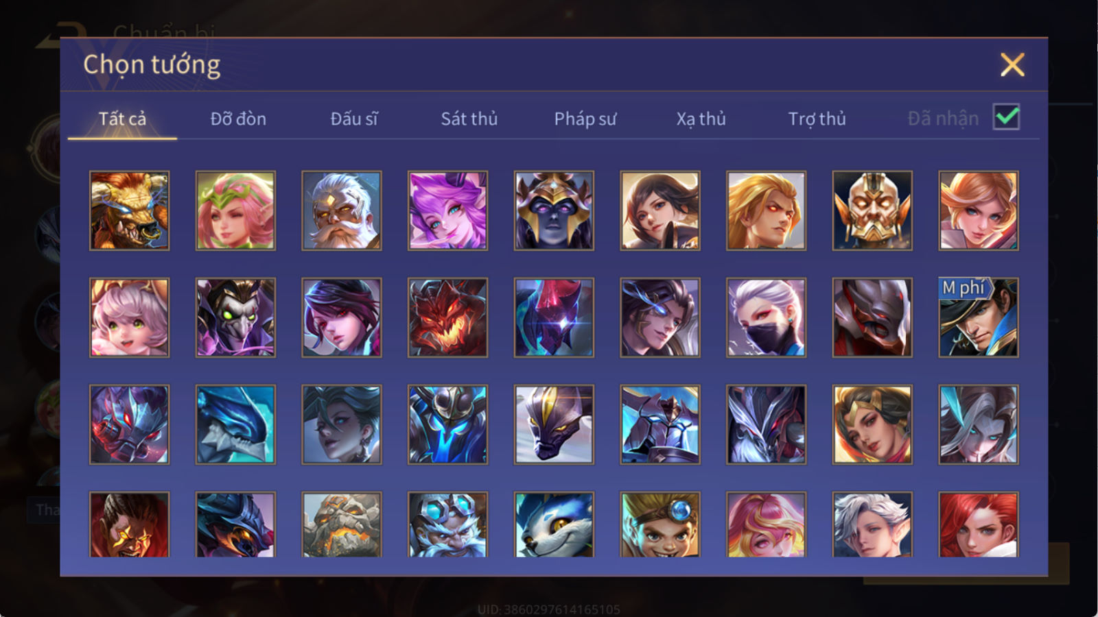Image resolution: width=1098 pixels, height=617 pixels.
Task: Pick the blue raccoon hero portrait
Action: coord(554,524)
